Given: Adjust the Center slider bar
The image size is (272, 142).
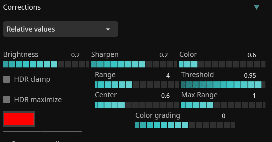Looking at the screenshot, I should (x=137, y=105).
